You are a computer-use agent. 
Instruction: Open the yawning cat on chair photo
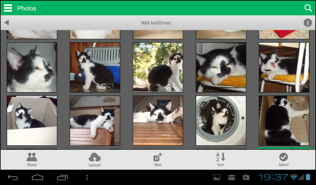pos(284,67)
